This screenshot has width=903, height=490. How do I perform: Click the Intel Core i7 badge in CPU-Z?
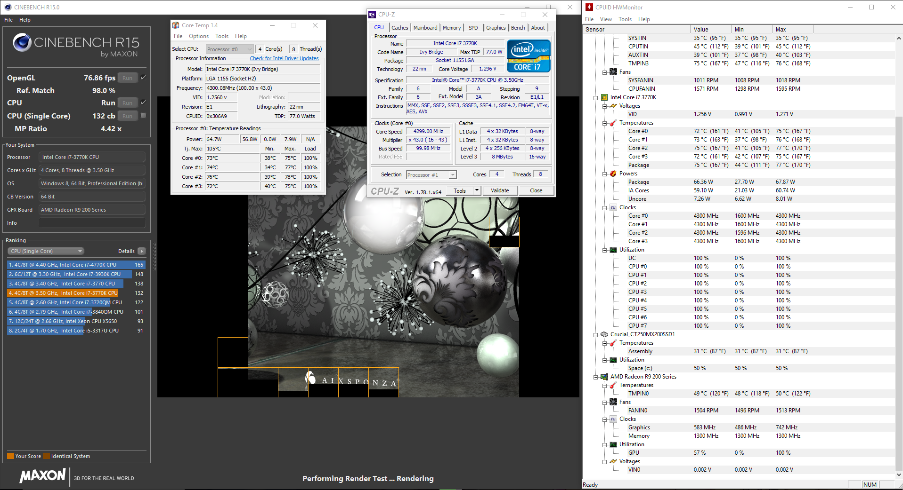[529, 56]
